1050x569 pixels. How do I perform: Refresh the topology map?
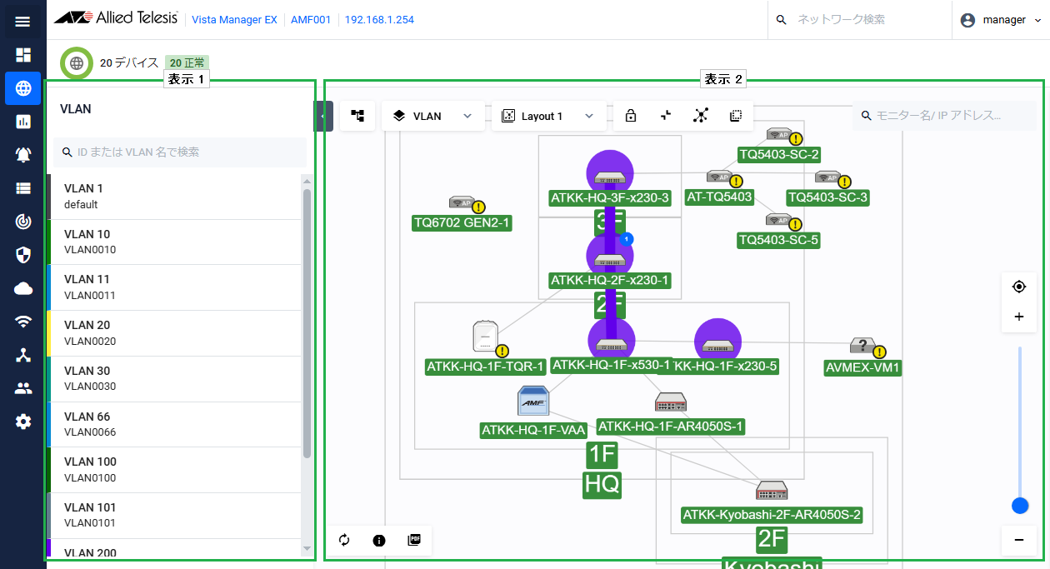[x=345, y=540]
